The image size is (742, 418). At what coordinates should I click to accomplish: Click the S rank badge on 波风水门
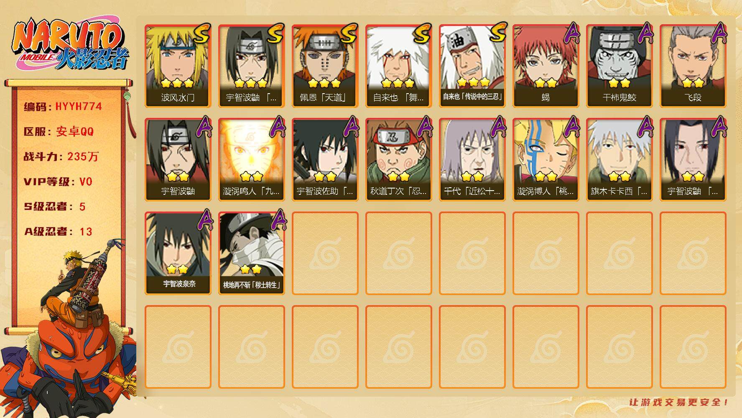202,34
